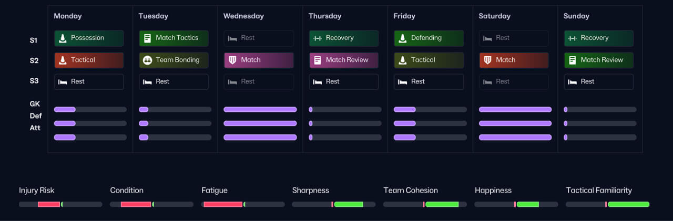This screenshot has height=221, width=673.
Task: Click the Injury Risk indicator bar
Action: point(60,204)
